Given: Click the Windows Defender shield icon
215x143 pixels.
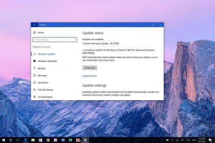Looking at the screenshot, I should (x=34, y=61).
